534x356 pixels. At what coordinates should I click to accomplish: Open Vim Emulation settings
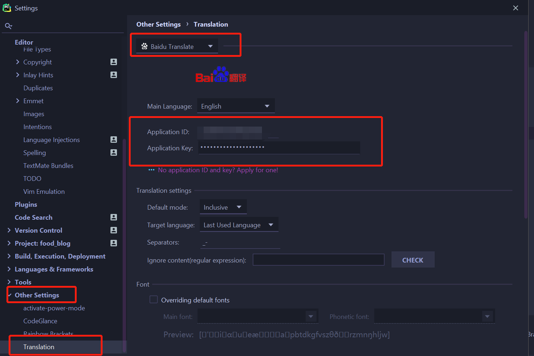tap(44, 191)
